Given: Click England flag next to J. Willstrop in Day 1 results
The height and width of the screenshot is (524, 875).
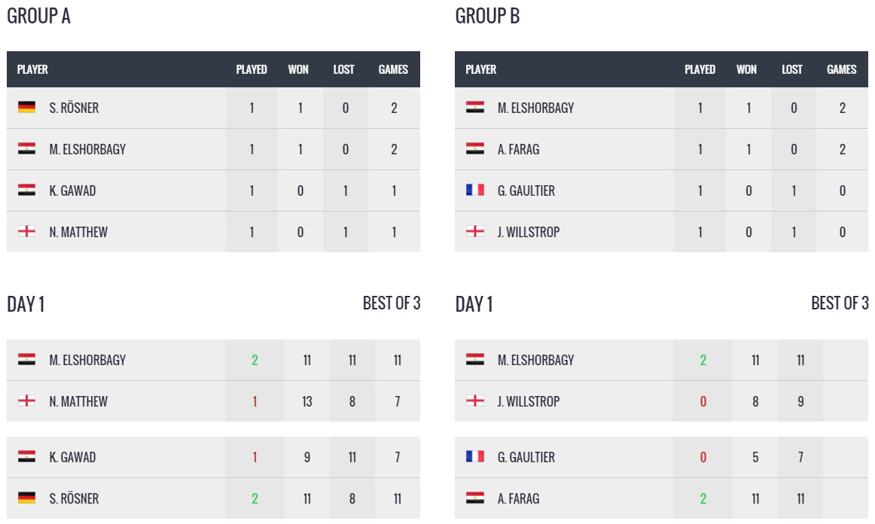Looking at the screenshot, I should [474, 401].
